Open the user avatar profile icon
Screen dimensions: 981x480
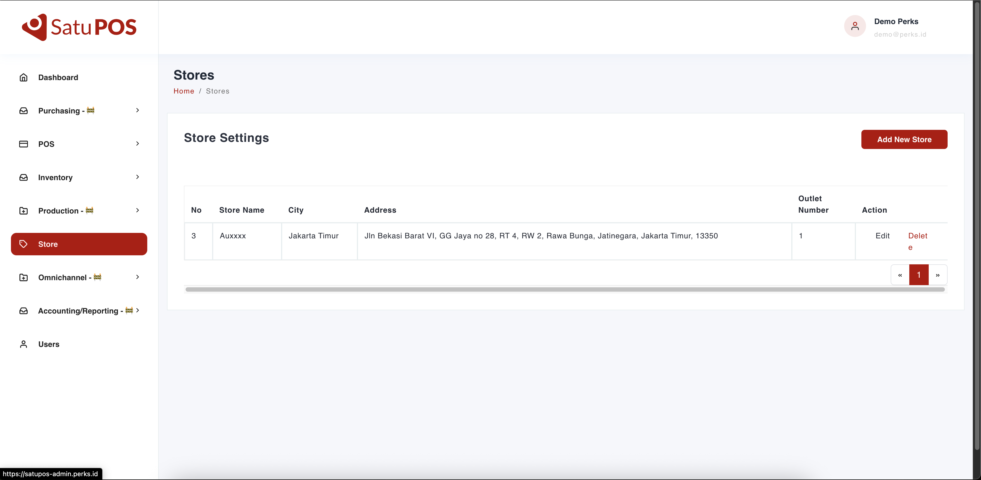click(855, 26)
